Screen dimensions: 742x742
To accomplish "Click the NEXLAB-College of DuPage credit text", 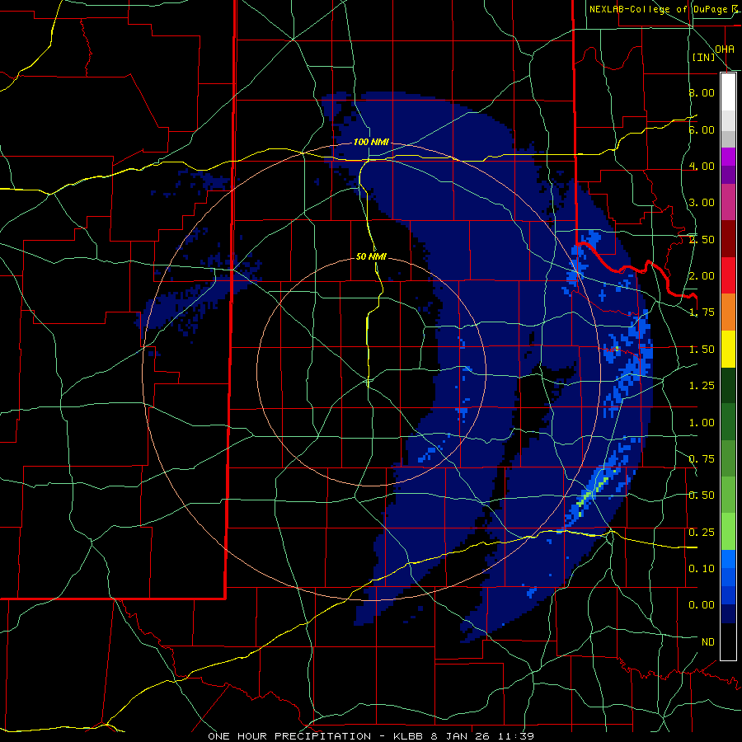I will tap(658, 9).
